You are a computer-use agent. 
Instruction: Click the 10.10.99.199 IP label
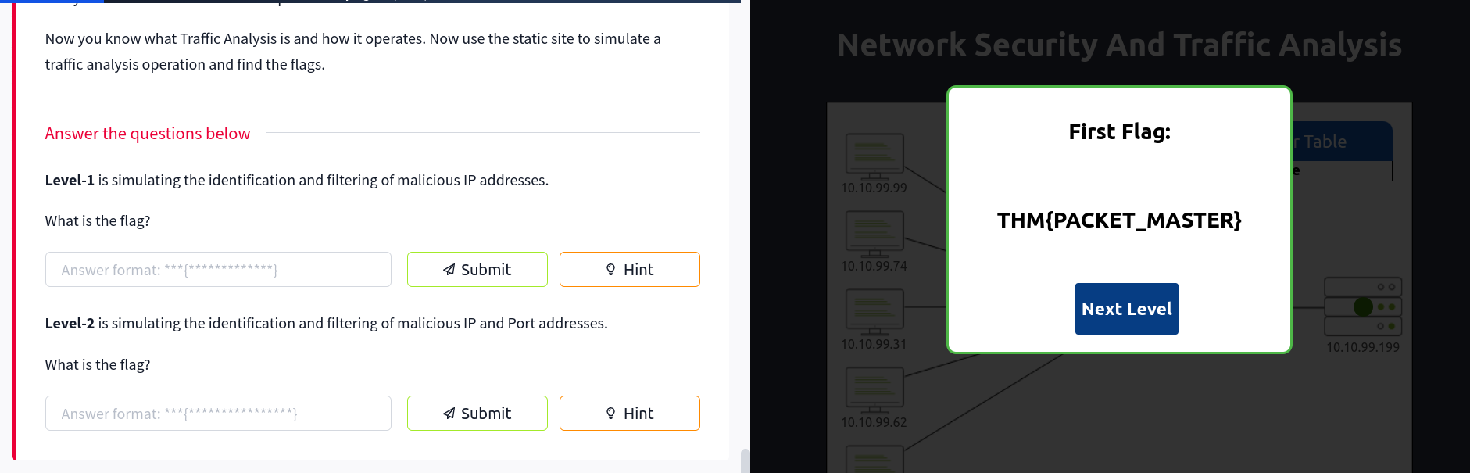(x=1363, y=347)
